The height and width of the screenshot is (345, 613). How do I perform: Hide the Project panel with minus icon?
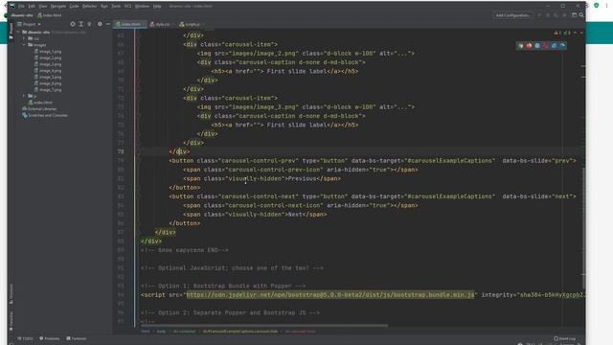tap(108, 24)
